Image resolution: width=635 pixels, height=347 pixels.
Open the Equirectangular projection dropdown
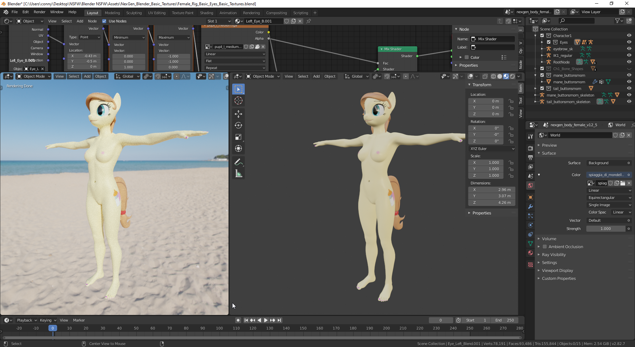click(609, 198)
